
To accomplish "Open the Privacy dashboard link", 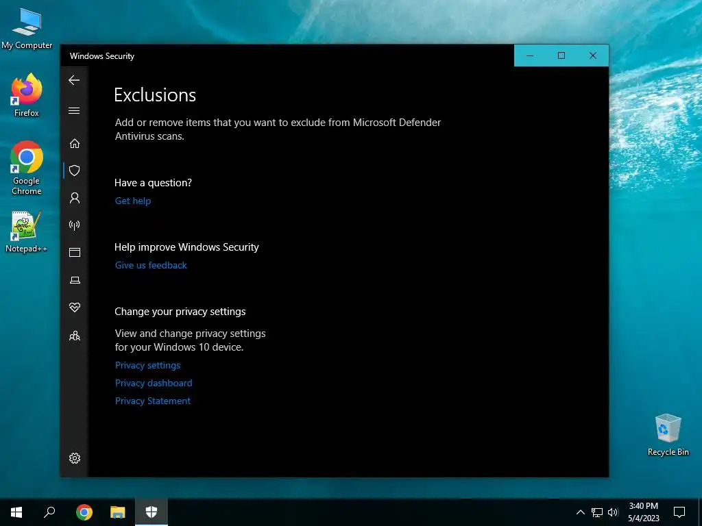I will point(154,384).
